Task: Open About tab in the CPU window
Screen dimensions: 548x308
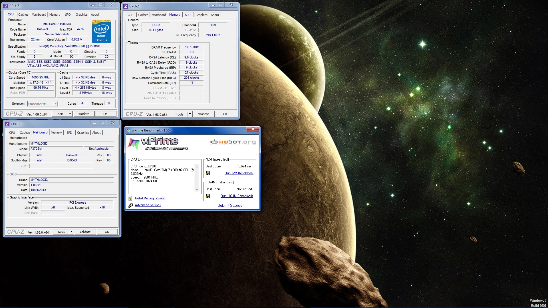Action: coord(95,15)
